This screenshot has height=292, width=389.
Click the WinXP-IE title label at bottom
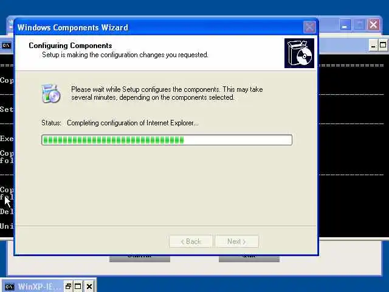click(39, 287)
